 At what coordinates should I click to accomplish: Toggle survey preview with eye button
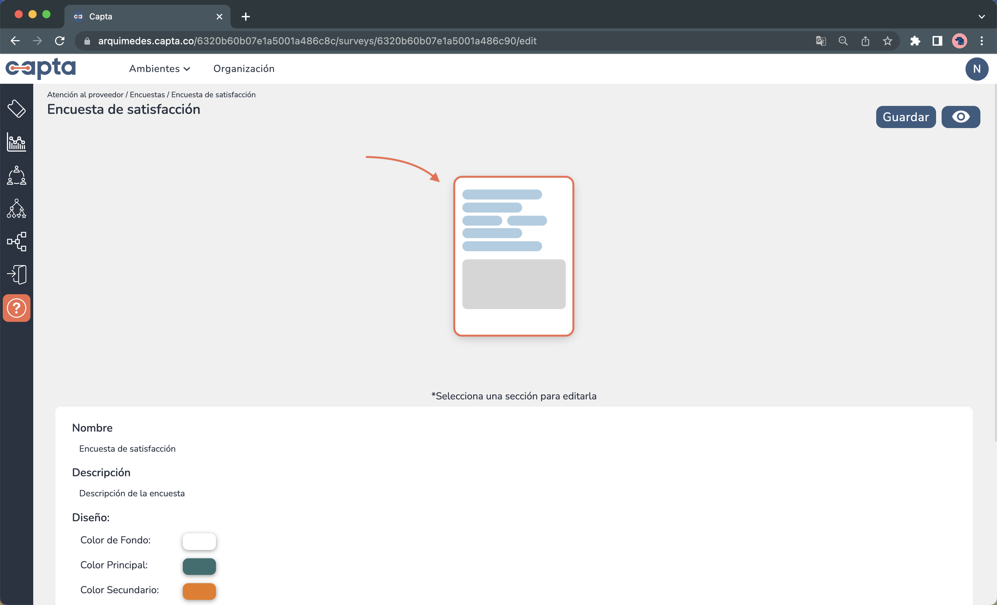[960, 117]
